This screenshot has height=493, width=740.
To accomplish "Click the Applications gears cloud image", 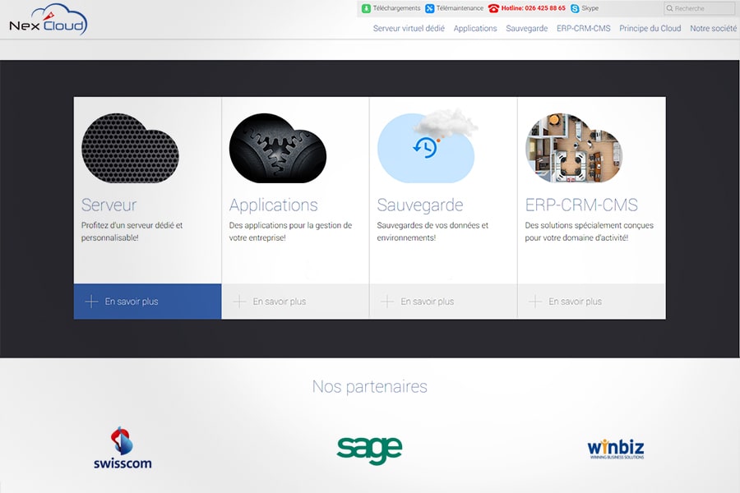I will tap(278, 148).
